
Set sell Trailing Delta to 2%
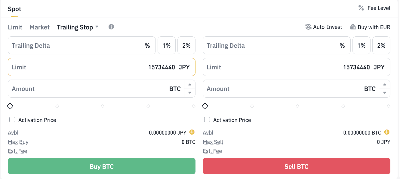381,46
